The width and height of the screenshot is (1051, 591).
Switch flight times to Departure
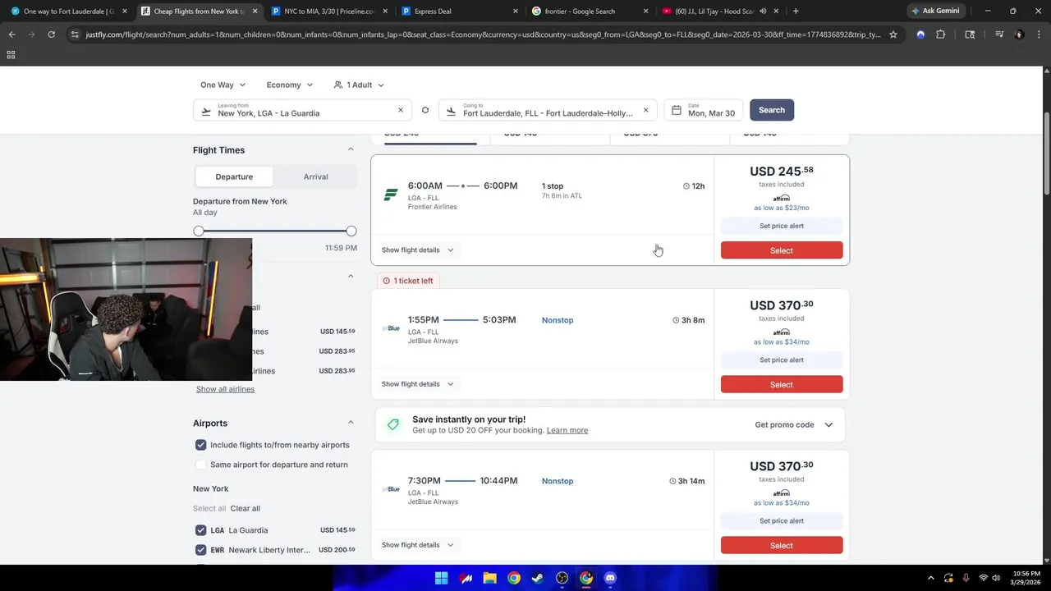click(x=234, y=176)
